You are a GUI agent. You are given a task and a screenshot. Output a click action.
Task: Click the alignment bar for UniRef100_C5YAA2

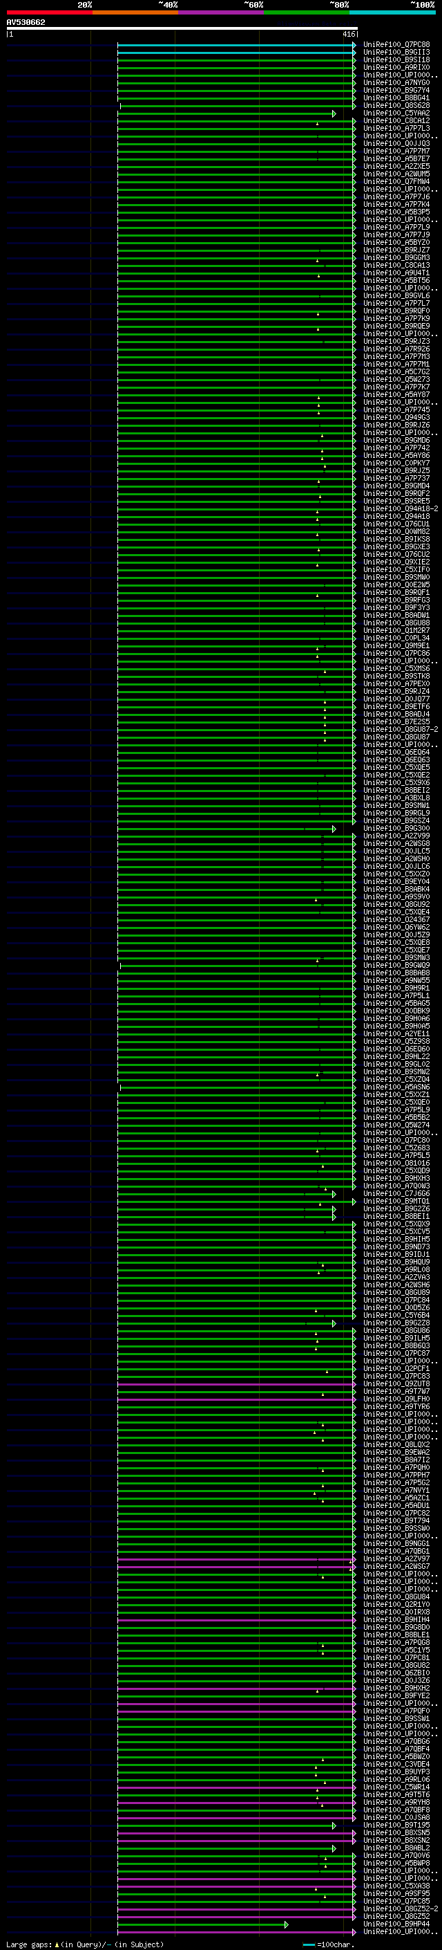[x=227, y=113]
